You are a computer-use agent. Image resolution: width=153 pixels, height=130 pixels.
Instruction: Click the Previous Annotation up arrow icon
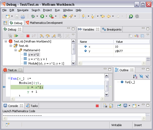pos(93,16)
